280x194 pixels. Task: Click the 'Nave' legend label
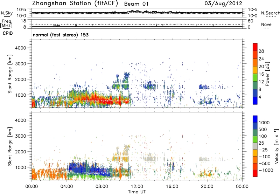click(x=266, y=25)
